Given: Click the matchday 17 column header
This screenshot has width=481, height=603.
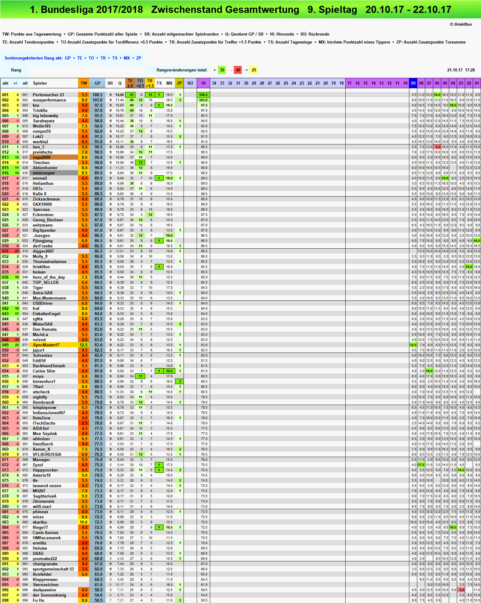Looking at the screenshot, I should pos(350,83).
